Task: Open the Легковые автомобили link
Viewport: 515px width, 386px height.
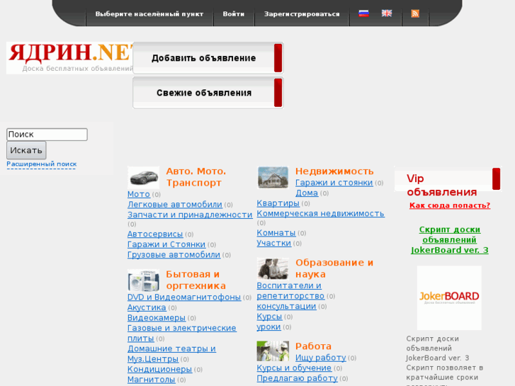Action: coord(175,205)
